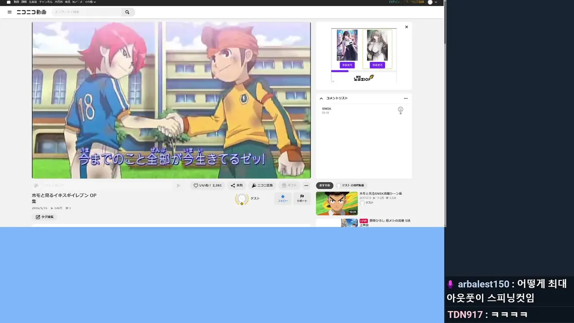Click the 노벨피아 ad logo
Viewport: 574px width, 323px height.
coord(364,78)
